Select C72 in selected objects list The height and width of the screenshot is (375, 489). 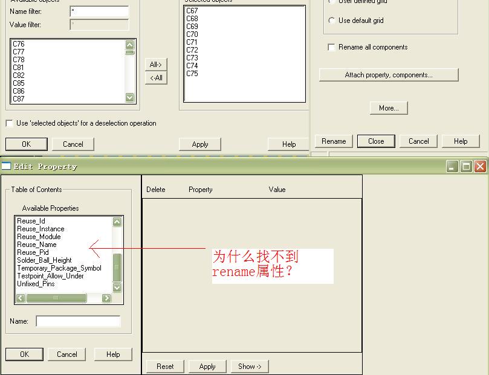pyautogui.click(x=192, y=50)
